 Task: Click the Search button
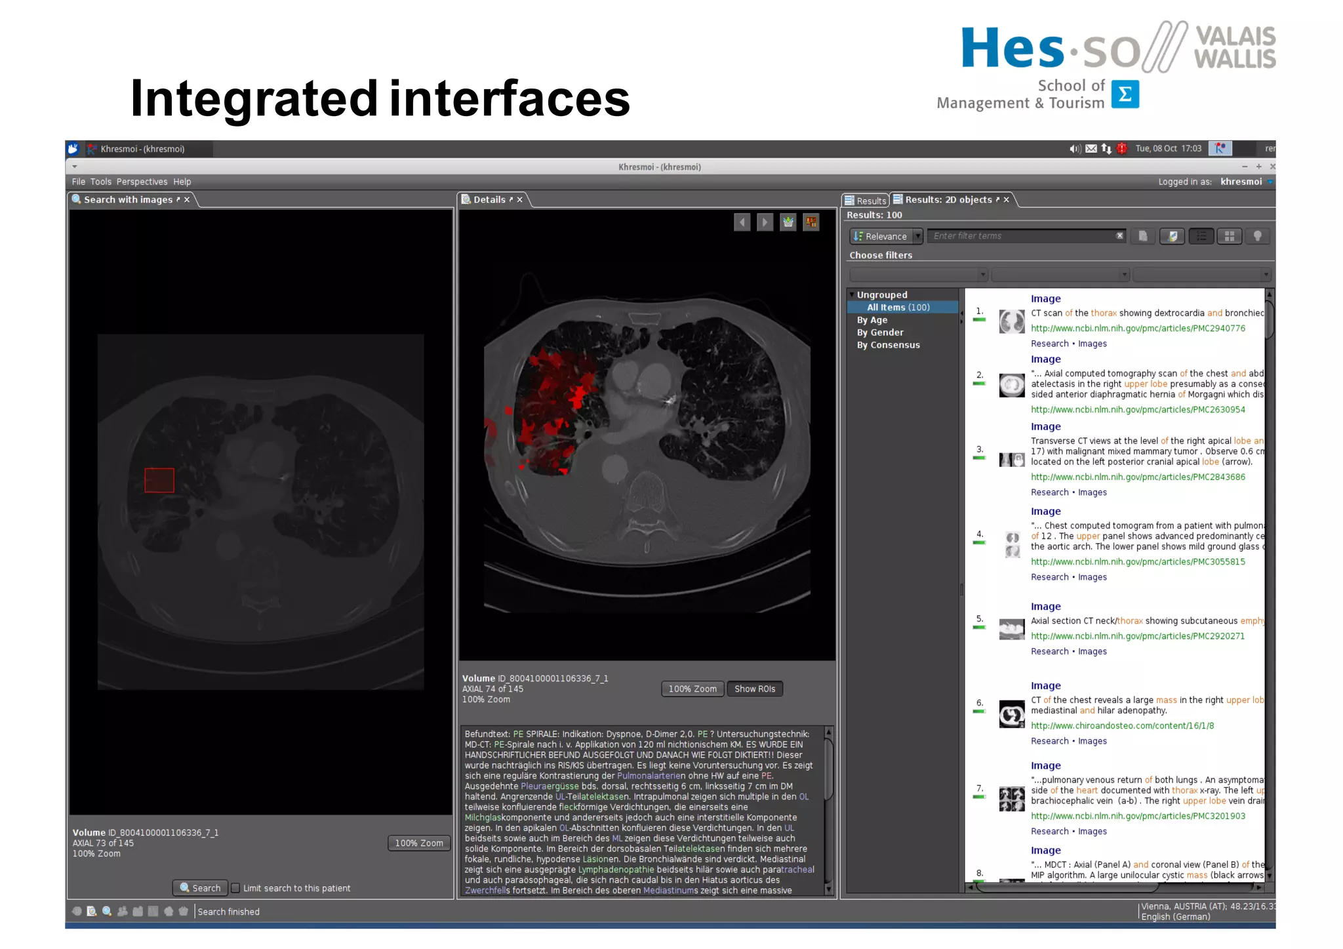[x=201, y=888]
